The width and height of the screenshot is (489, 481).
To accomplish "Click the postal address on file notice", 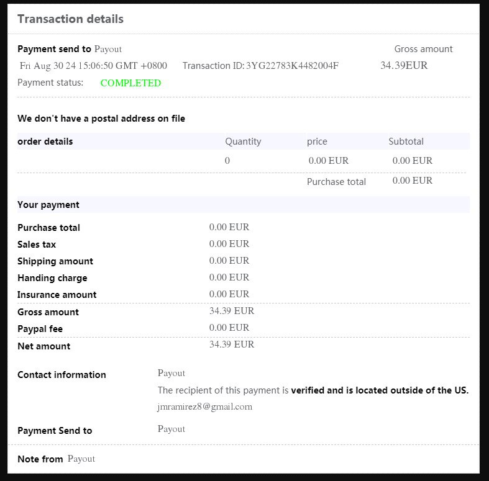I will 101,119.
